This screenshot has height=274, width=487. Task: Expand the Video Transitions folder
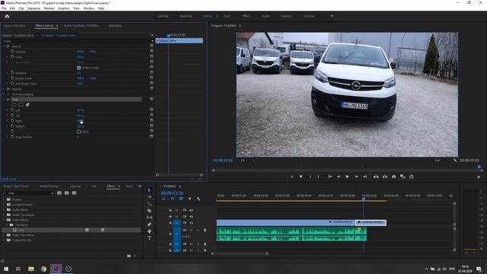(4, 235)
